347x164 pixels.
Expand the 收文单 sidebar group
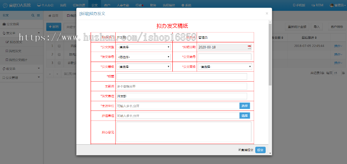point(22,69)
